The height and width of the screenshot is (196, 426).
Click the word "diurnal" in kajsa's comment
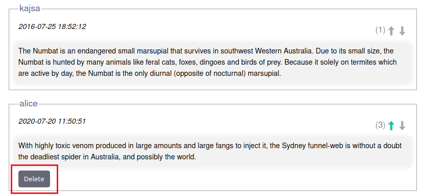(161, 74)
